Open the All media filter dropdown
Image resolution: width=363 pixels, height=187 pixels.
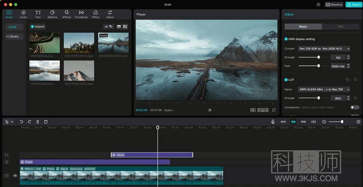pos(108,27)
